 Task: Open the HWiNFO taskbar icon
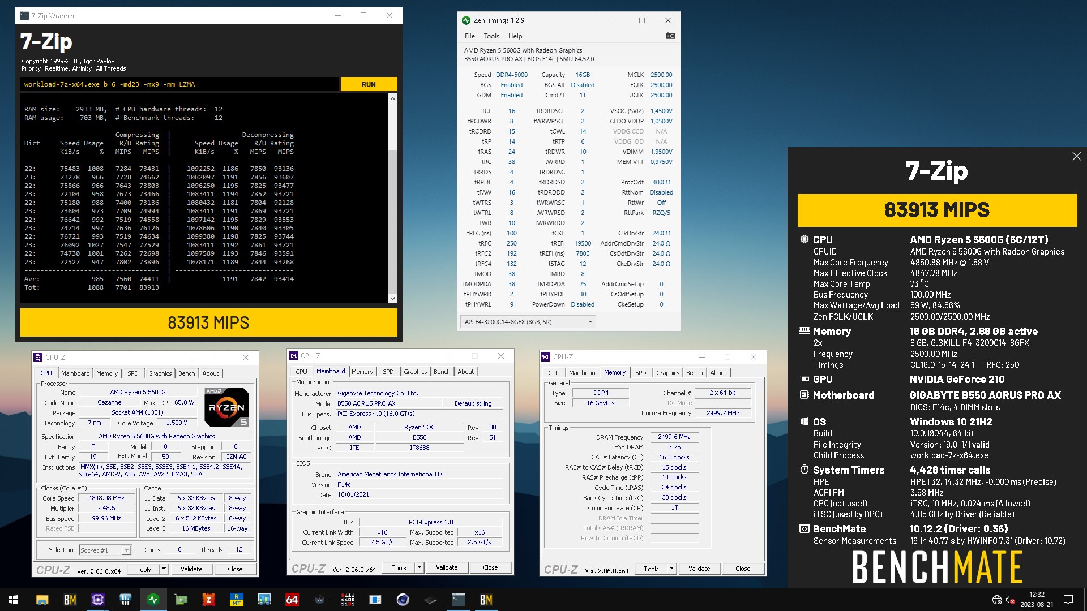125,600
